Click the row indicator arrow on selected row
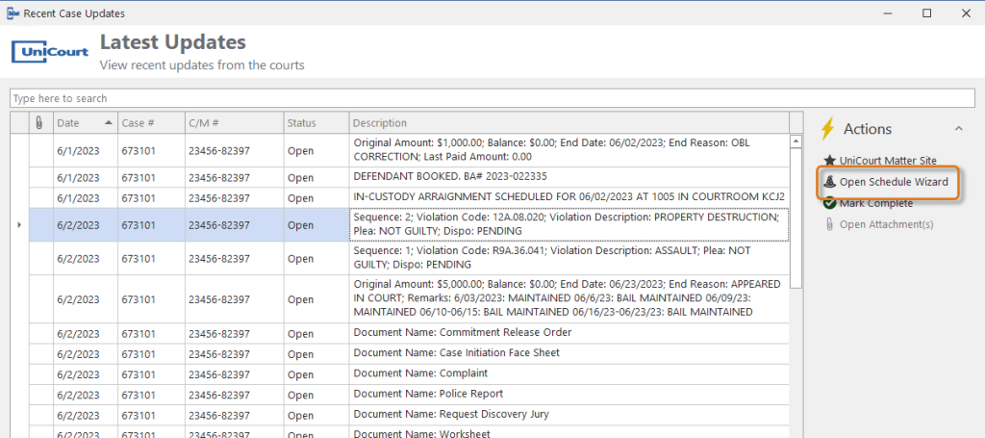 click(19, 224)
